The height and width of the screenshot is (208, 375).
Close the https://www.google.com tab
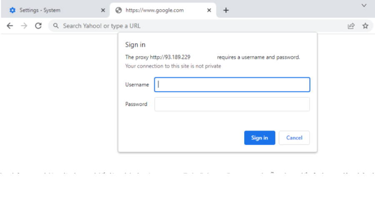[x=209, y=10]
